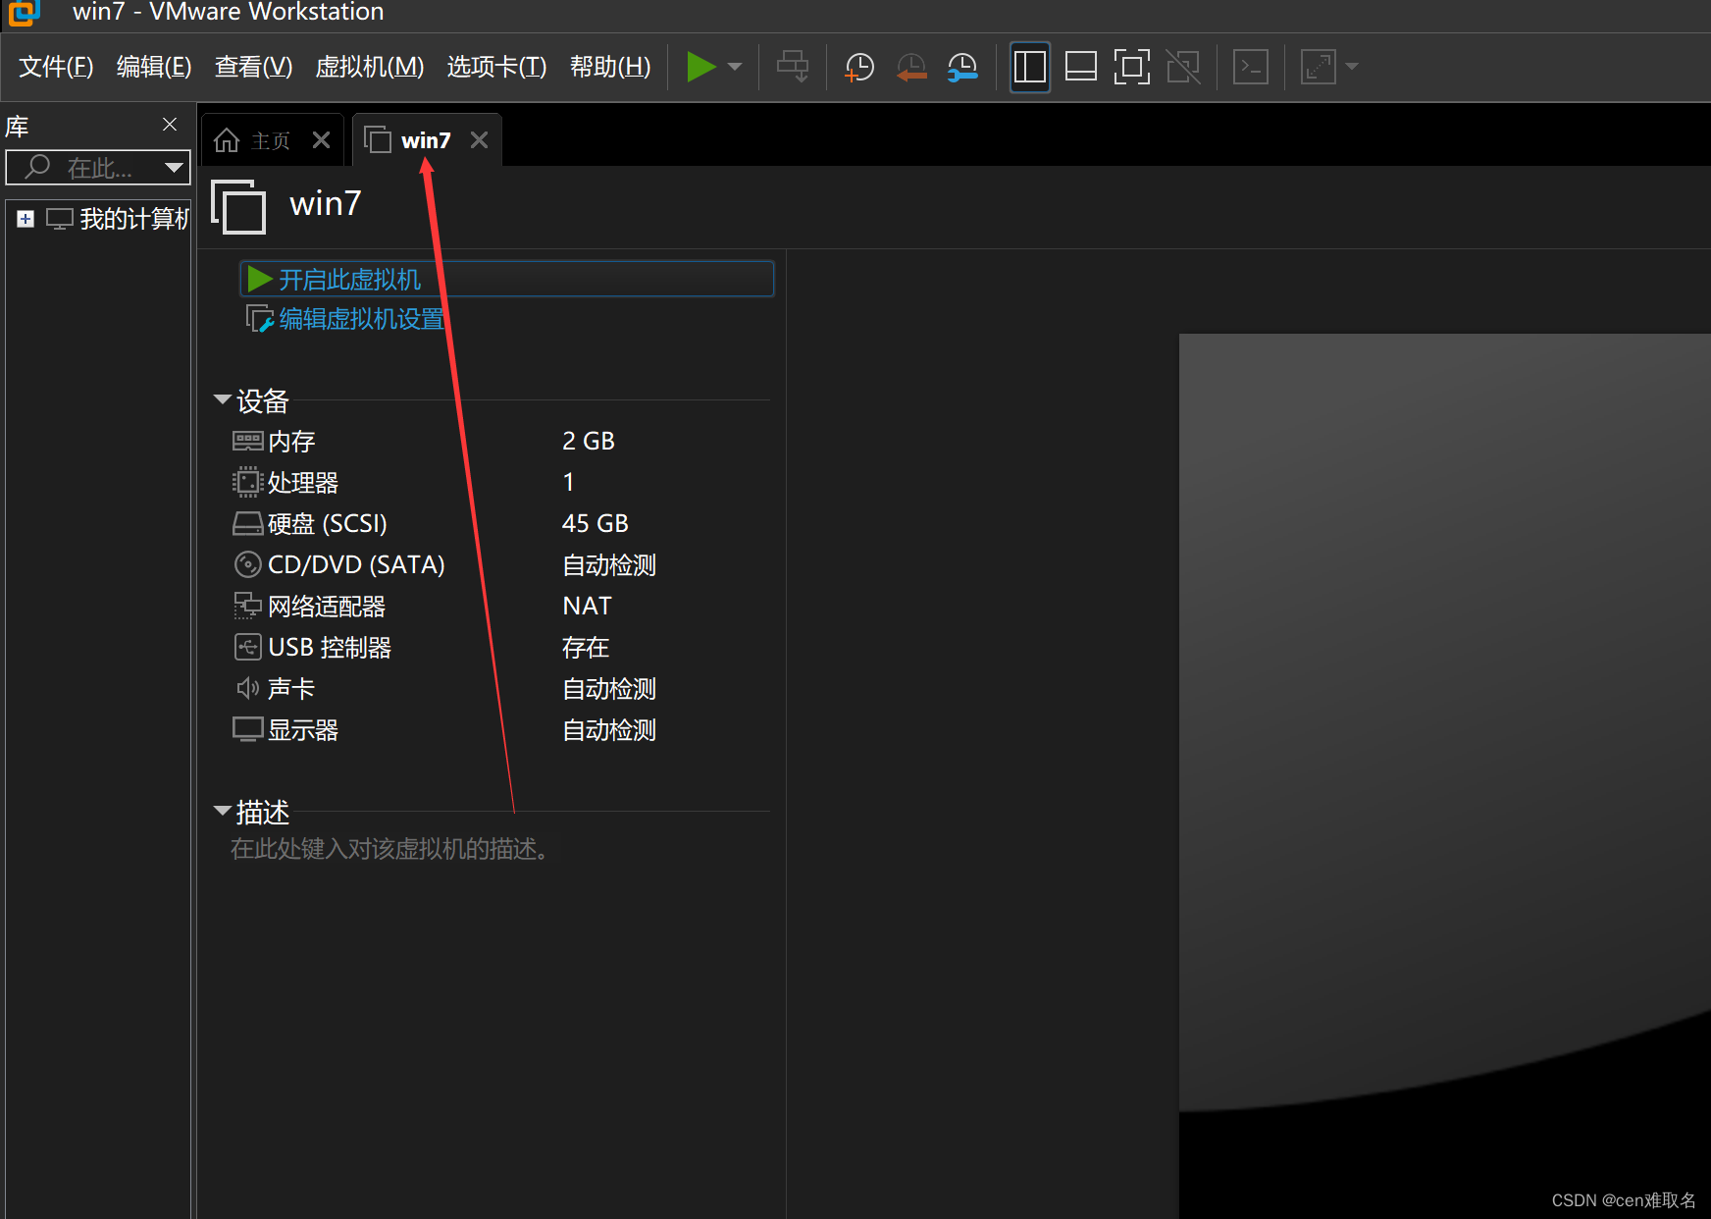Screen dimensions: 1711x1219
Task: Click the green power-on play toolbar button
Action: pos(700,67)
